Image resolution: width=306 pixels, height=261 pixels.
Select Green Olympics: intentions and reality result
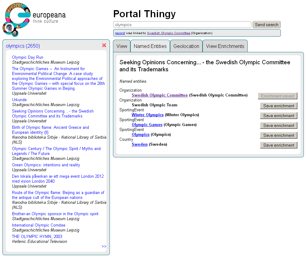coord(46,165)
